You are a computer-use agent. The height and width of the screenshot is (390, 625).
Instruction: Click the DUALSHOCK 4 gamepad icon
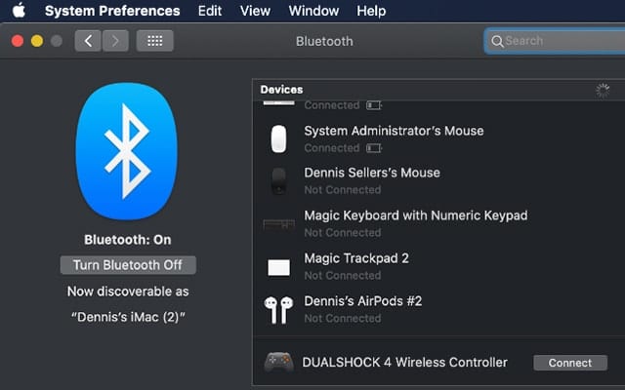279,363
